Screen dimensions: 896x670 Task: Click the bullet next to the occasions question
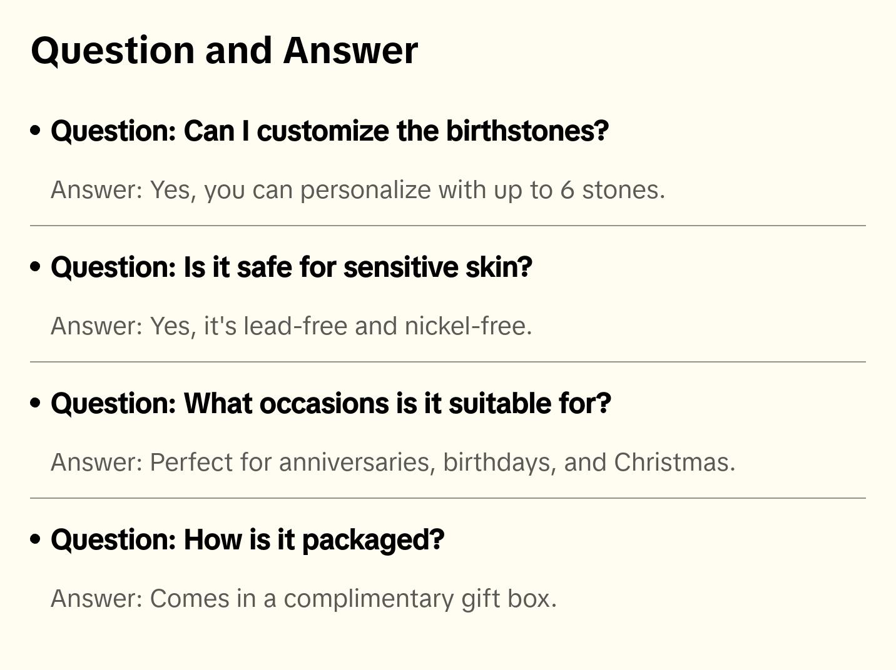(36, 403)
